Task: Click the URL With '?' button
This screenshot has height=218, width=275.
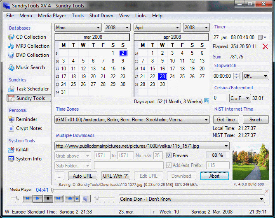Action: [x=115, y=176]
